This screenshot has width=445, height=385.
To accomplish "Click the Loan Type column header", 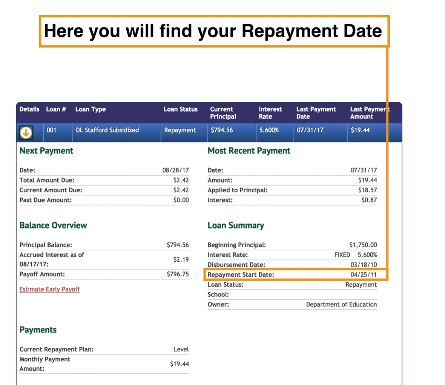I will tap(90, 109).
